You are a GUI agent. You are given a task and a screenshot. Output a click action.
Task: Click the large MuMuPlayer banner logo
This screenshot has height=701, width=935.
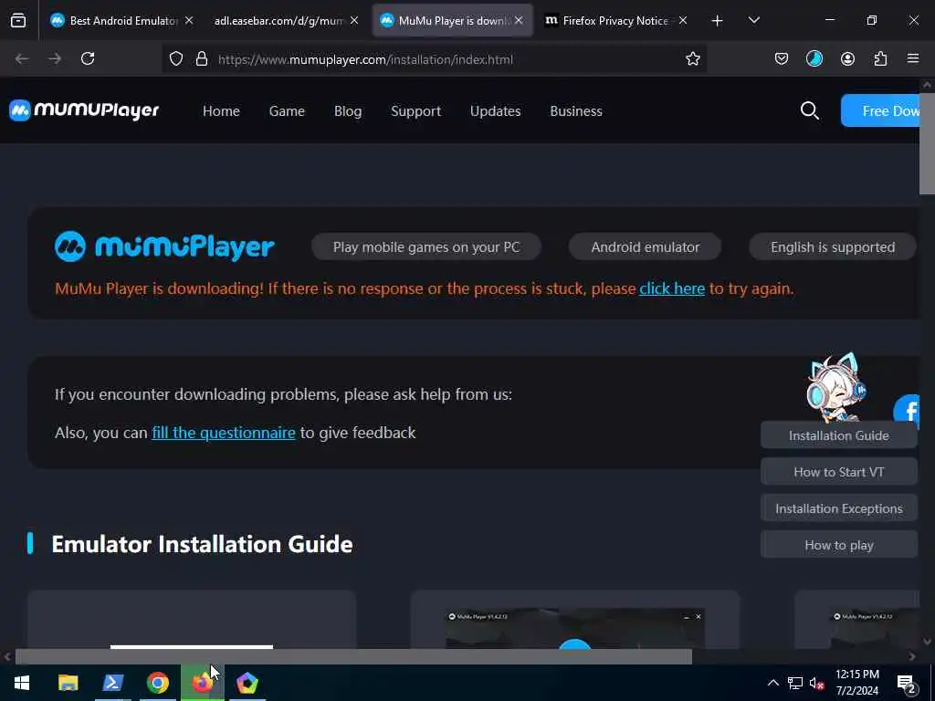click(164, 246)
